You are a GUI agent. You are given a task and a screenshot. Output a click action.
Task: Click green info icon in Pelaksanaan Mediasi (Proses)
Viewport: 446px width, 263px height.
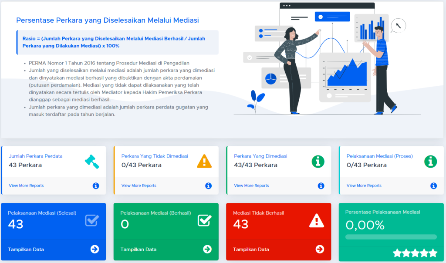pos(430,162)
